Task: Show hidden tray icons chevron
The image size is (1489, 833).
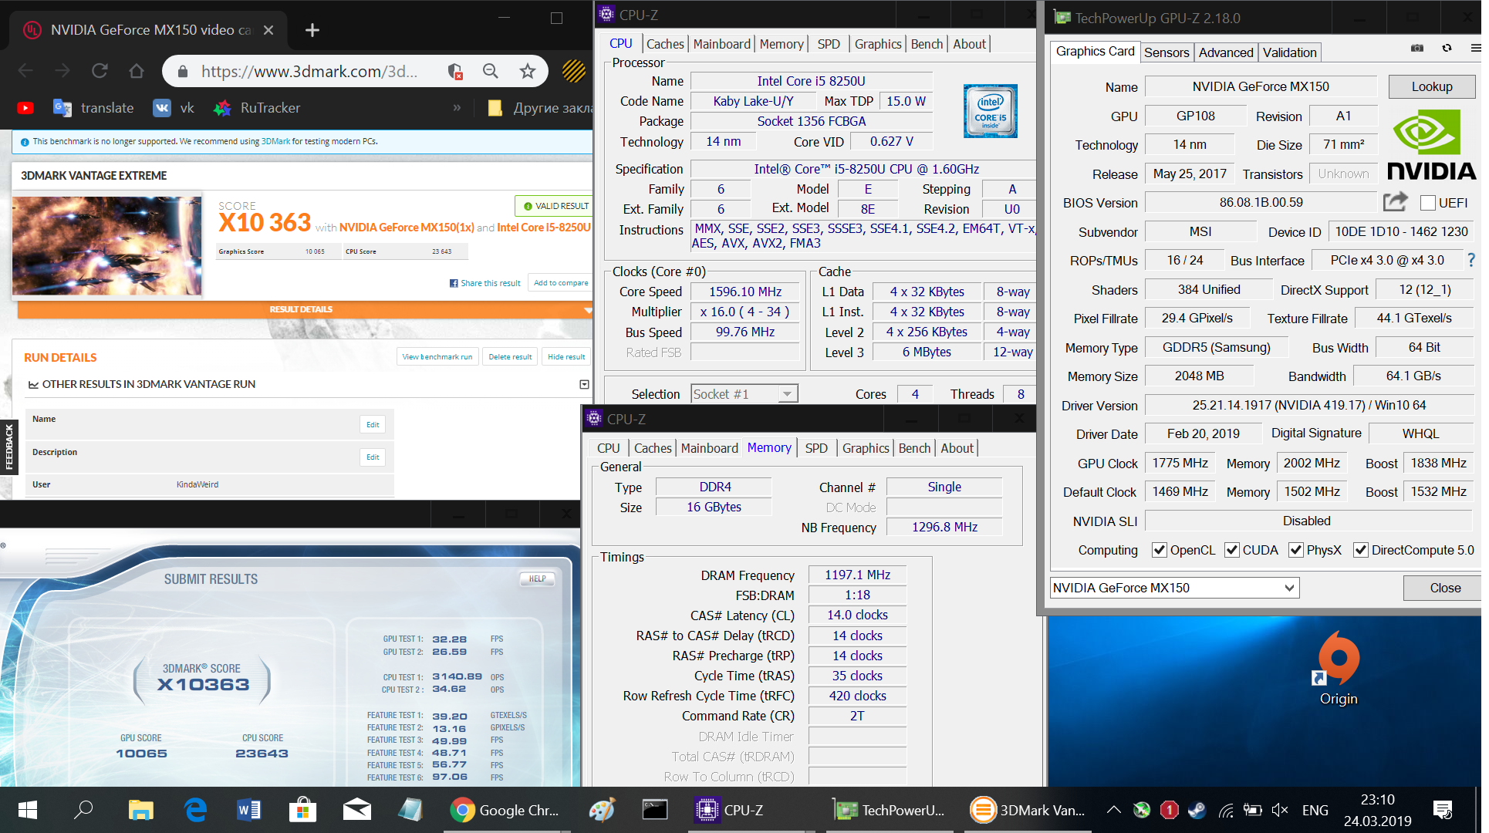Action: (1113, 810)
